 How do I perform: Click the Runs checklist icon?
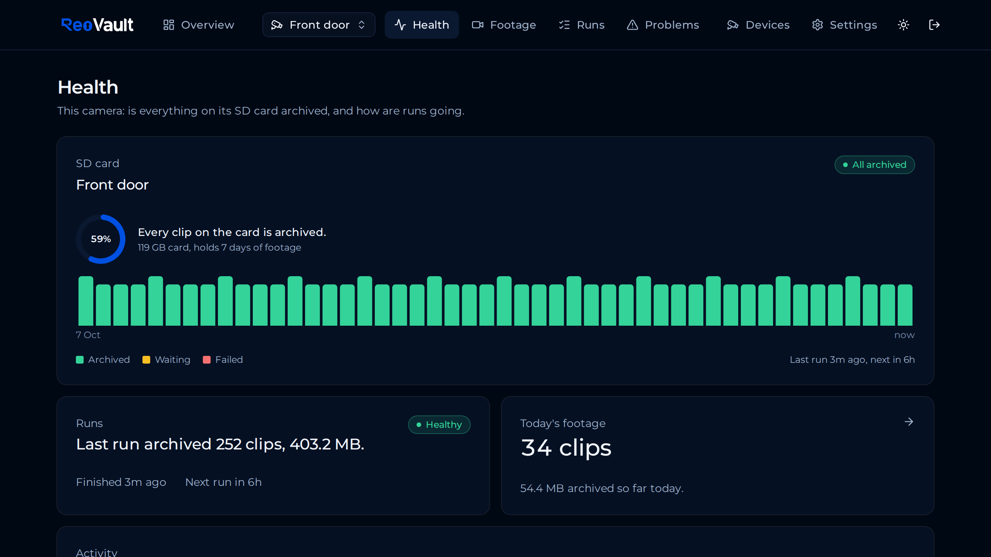(564, 25)
